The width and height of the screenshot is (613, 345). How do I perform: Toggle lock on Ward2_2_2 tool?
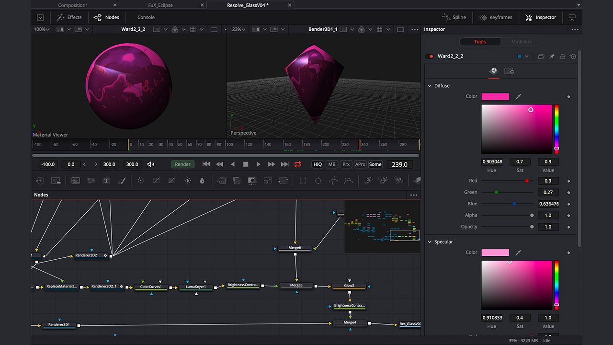(563, 57)
